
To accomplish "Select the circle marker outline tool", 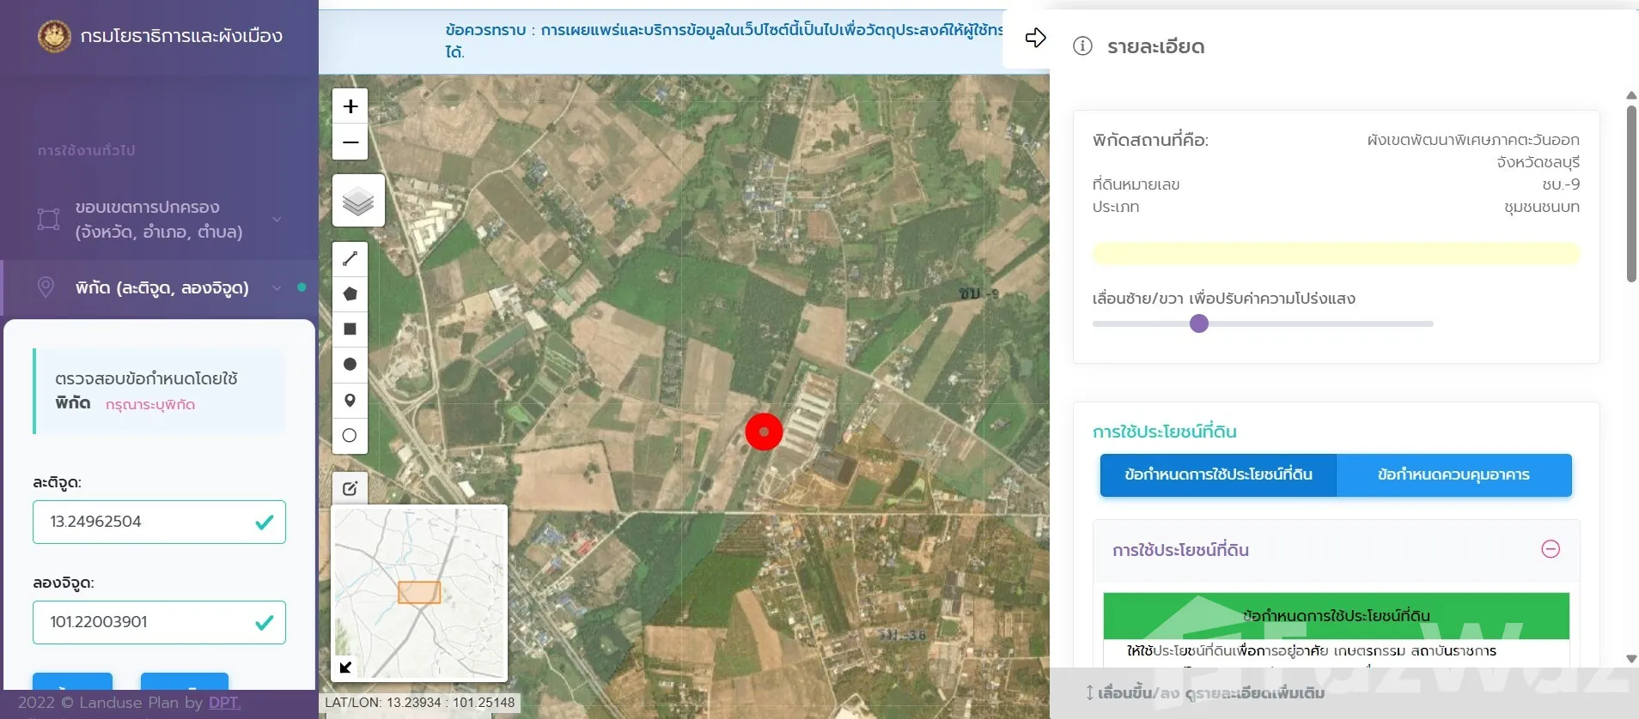I will pyautogui.click(x=350, y=436).
